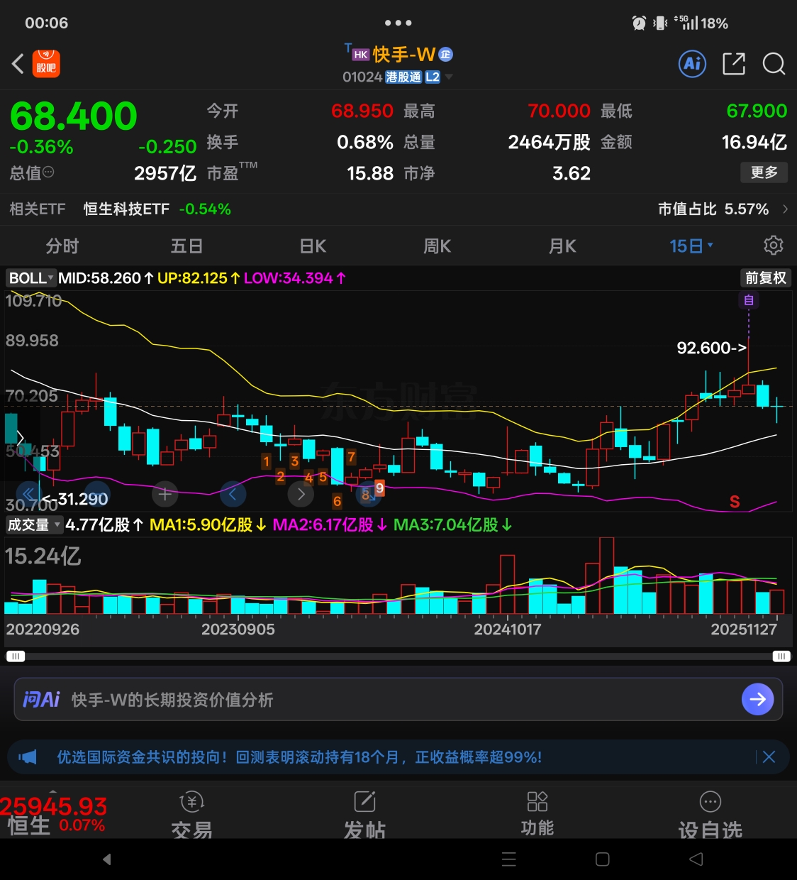Screen dimensions: 797x880
Task: Tap the 市盈 TTM value 15.88
Action: click(370, 173)
